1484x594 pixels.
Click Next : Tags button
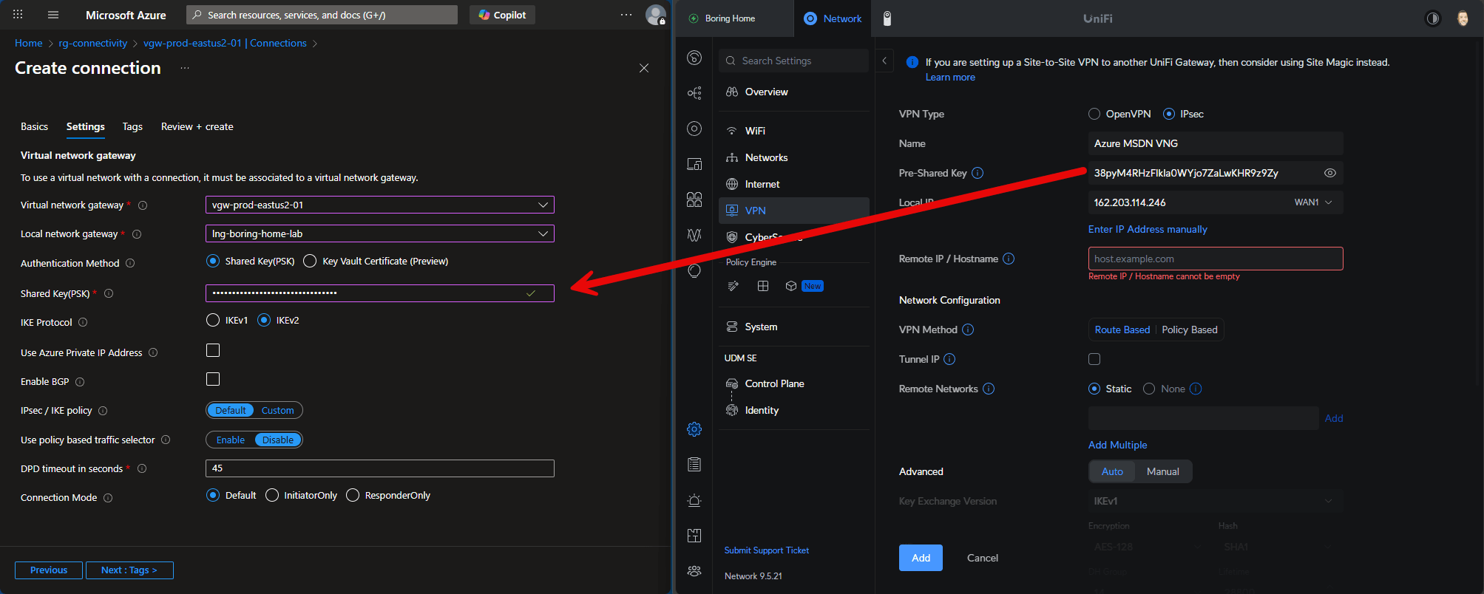pyautogui.click(x=129, y=570)
